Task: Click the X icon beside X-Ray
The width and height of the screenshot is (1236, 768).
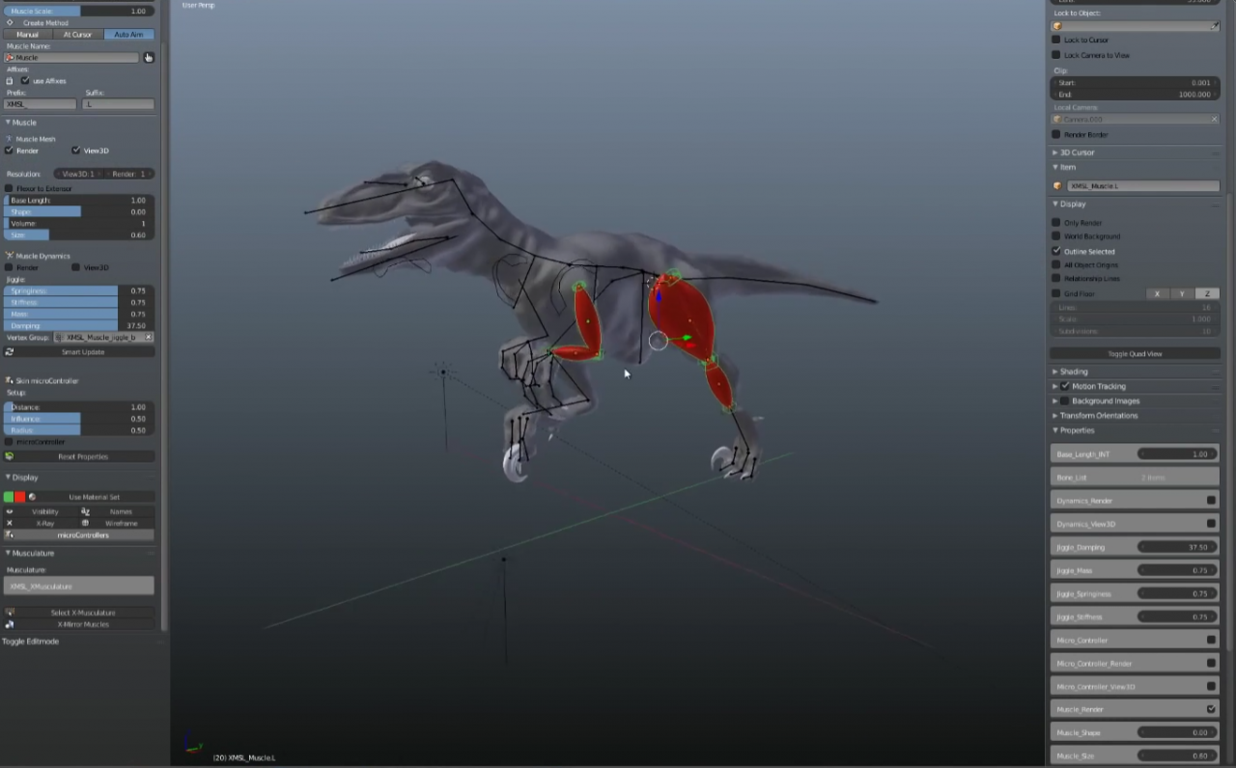Action: coord(10,523)
